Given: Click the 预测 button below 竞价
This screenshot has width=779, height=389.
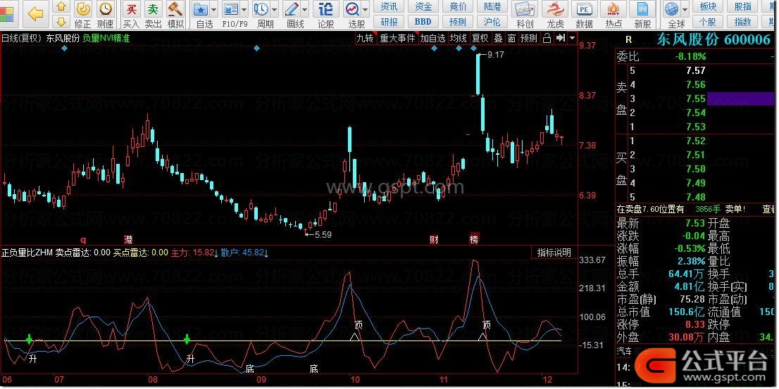Looking at the screenshot, I should point(458,22).
